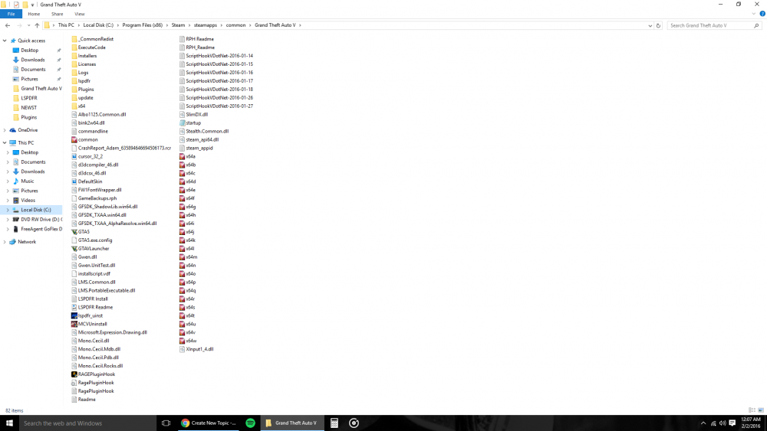Viewport: 767px width, 431px height.
Task: Click the Search the web and Windows box
Action: pos(87,423)
